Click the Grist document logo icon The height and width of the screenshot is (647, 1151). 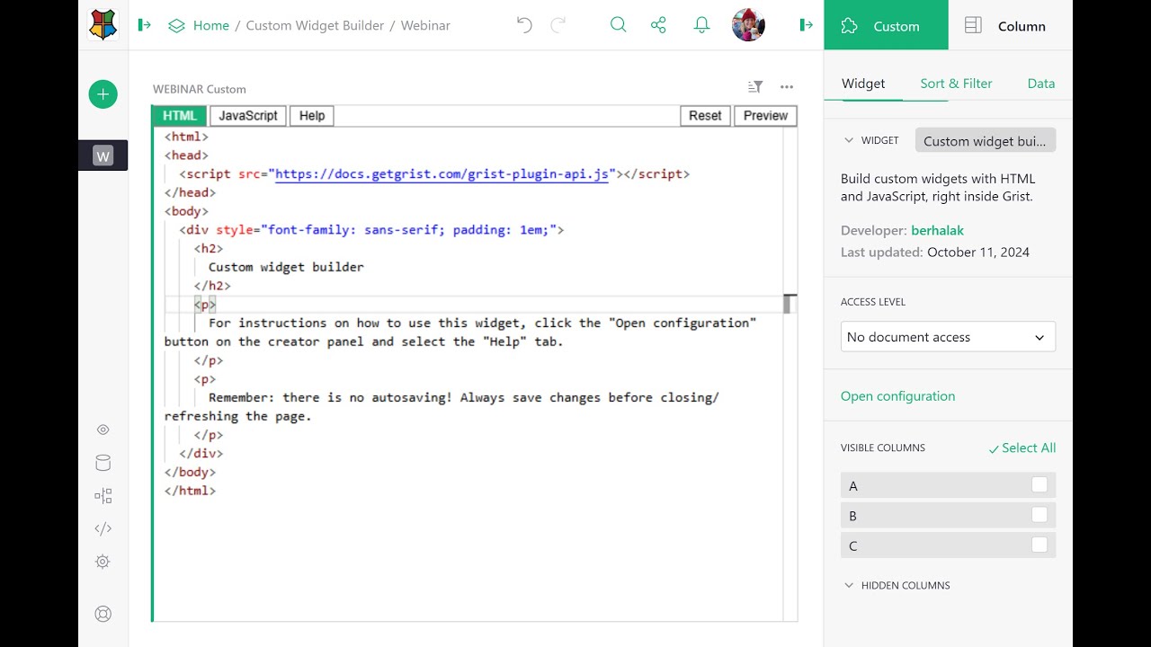[x=103, y=25]
